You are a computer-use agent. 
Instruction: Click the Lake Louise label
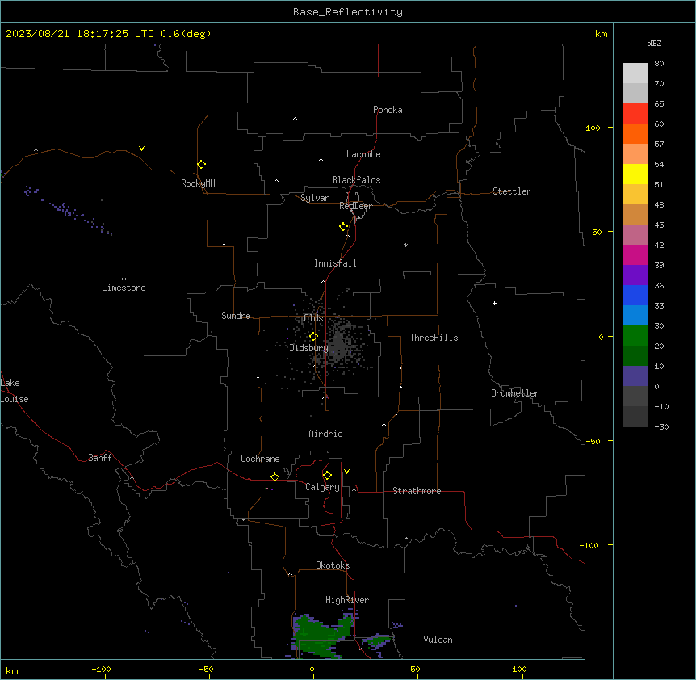click(x=15, y=391)
